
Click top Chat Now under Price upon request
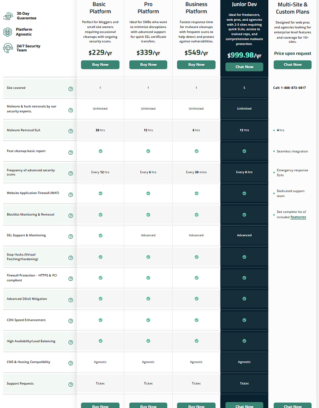(292, 65)
